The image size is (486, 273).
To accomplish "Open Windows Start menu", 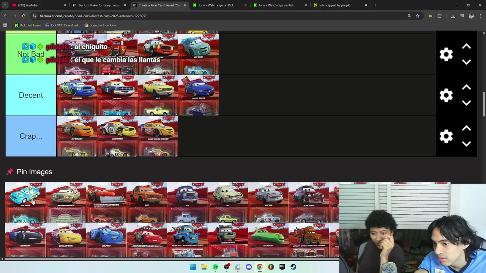I will coord(193,267).
